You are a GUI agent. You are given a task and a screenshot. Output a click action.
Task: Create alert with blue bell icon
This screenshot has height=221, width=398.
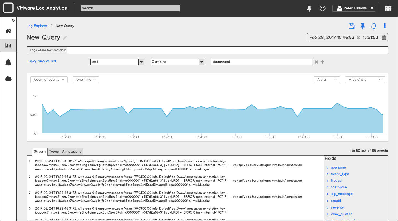click(374, 26)
